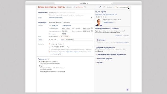Click mobile phone icon before +7 (906) number
This screenshot has height=94, width=167.
49,47
